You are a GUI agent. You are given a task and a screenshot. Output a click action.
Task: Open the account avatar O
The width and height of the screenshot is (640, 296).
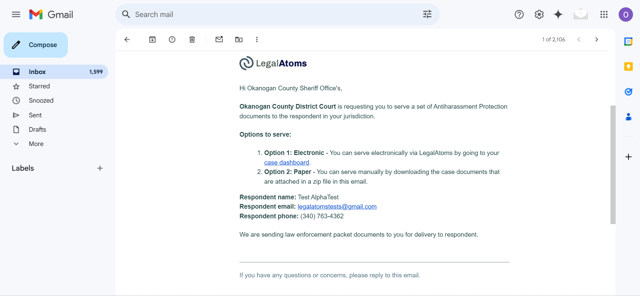click(x=626, y=14)
